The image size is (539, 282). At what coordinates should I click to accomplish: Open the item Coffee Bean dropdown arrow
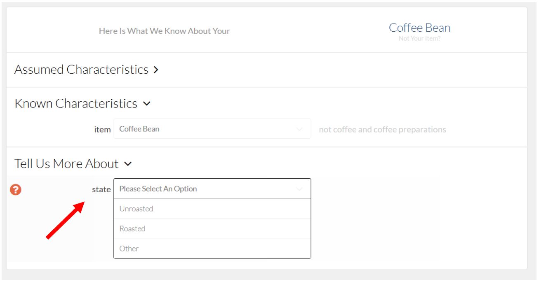(299, 129)
